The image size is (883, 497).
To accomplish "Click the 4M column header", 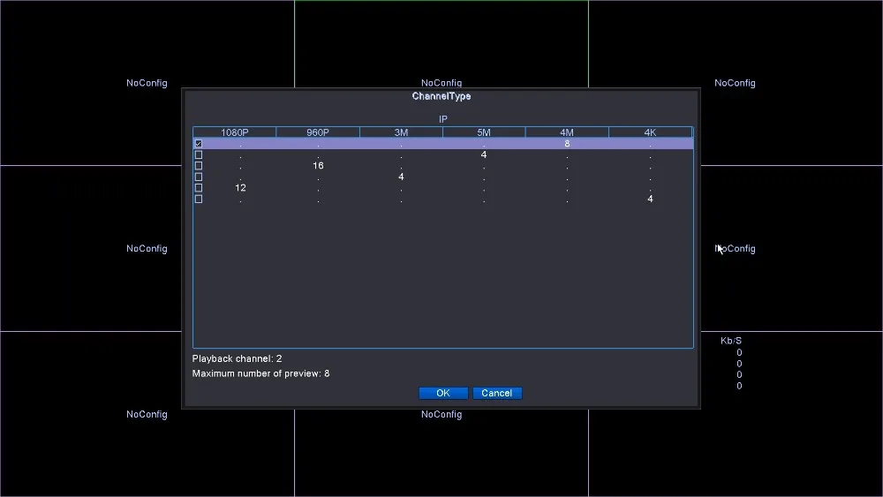I will (567, 132).
